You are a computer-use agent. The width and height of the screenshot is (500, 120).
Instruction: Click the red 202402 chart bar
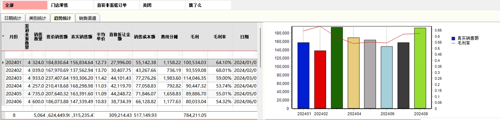click(320, 79)
